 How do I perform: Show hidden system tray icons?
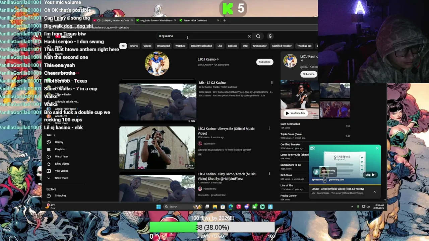352,207
